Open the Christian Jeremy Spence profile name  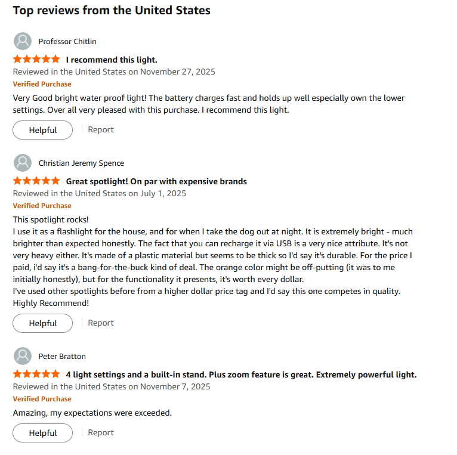(x=81, y=163)
